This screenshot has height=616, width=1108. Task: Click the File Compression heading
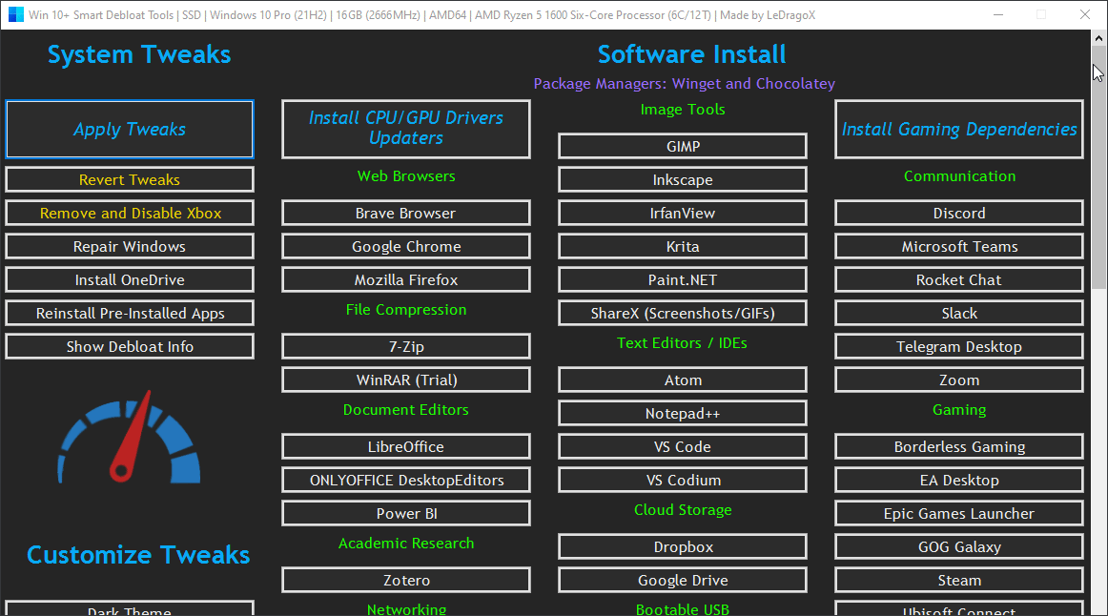coord(406,309)
